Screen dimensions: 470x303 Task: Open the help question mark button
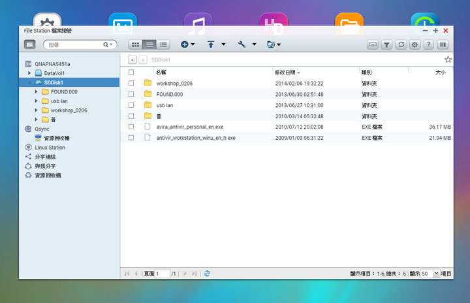[x=428, y=44]
